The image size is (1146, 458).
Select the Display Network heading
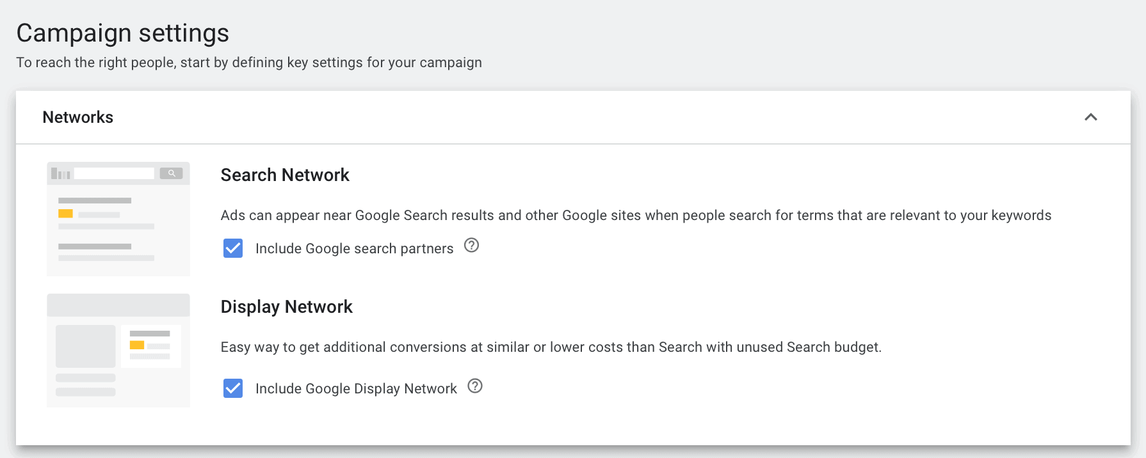[286, 307]
